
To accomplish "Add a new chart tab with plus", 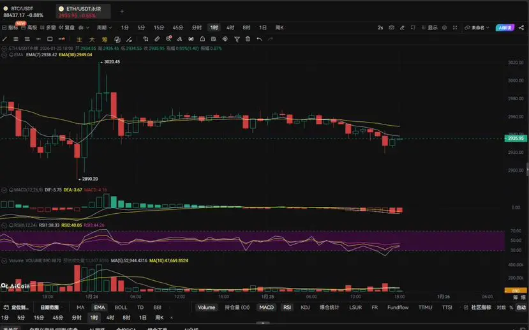I will [122, 11].
